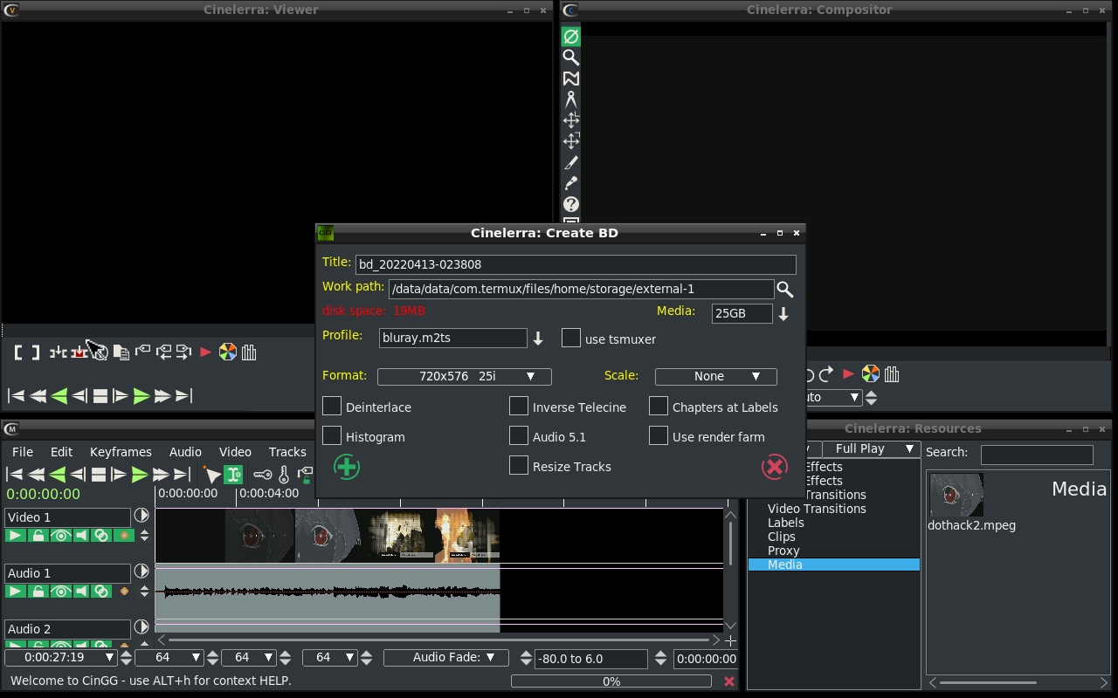This screenshot has width=1118, height=698.
Task: Click the Compositor help question mark tool
Action: 570,204
